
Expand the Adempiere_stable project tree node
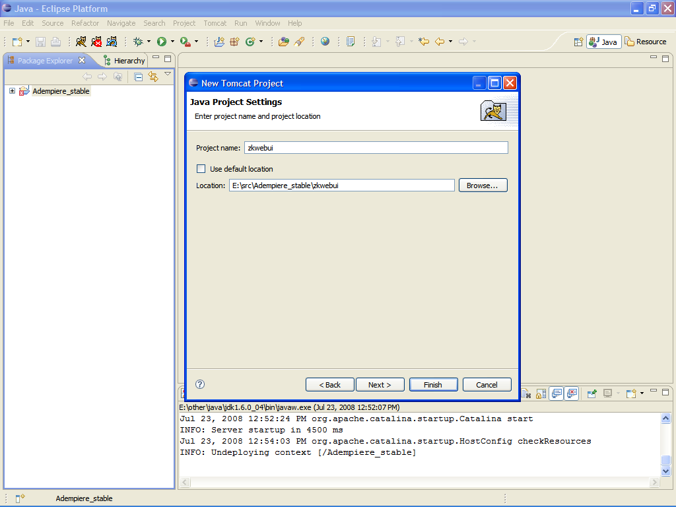click(x=12, y=91)
